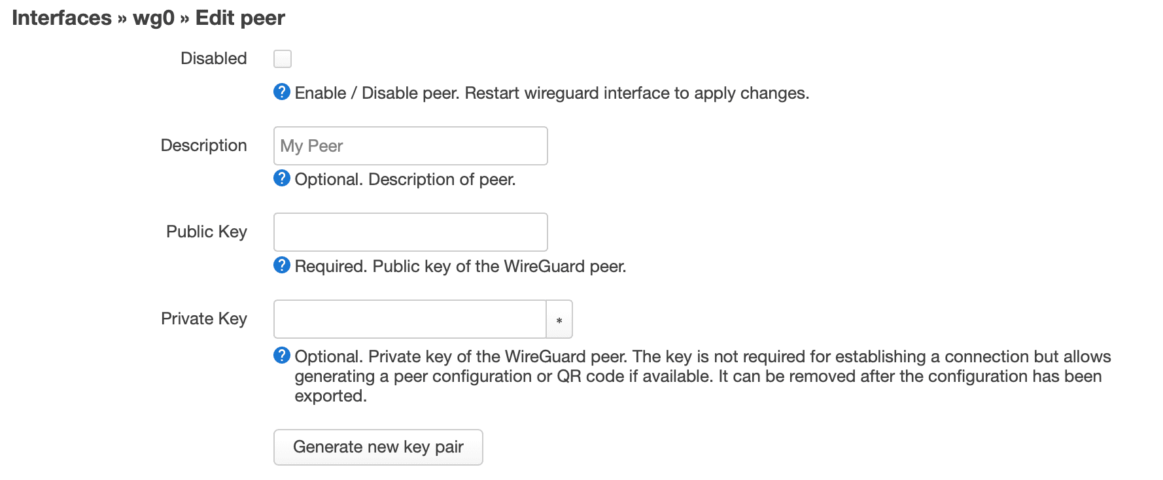Screen dimensions: 1163x480
Task: Select wg0 in the breadcrumb heading
Action: click(154, 18)
